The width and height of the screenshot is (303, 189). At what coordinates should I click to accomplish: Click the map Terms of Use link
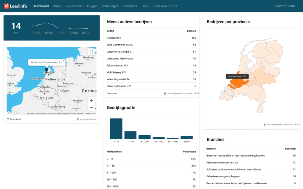(x=90, y=114)
